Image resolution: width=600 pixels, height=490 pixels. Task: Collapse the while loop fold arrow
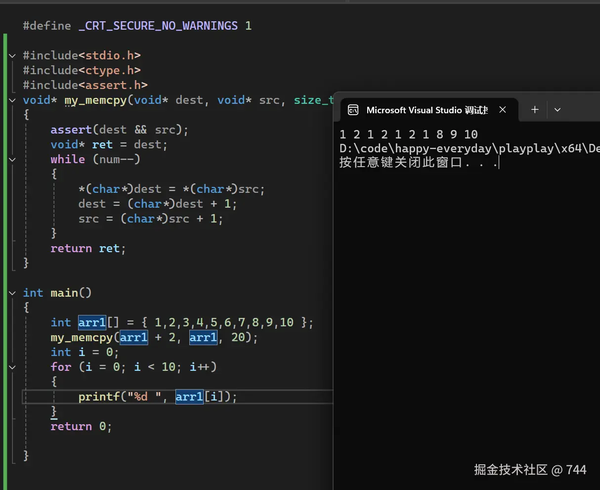12,159
